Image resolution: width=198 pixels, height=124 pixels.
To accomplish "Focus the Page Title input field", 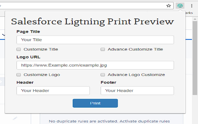I will click(x=95, y=40).
